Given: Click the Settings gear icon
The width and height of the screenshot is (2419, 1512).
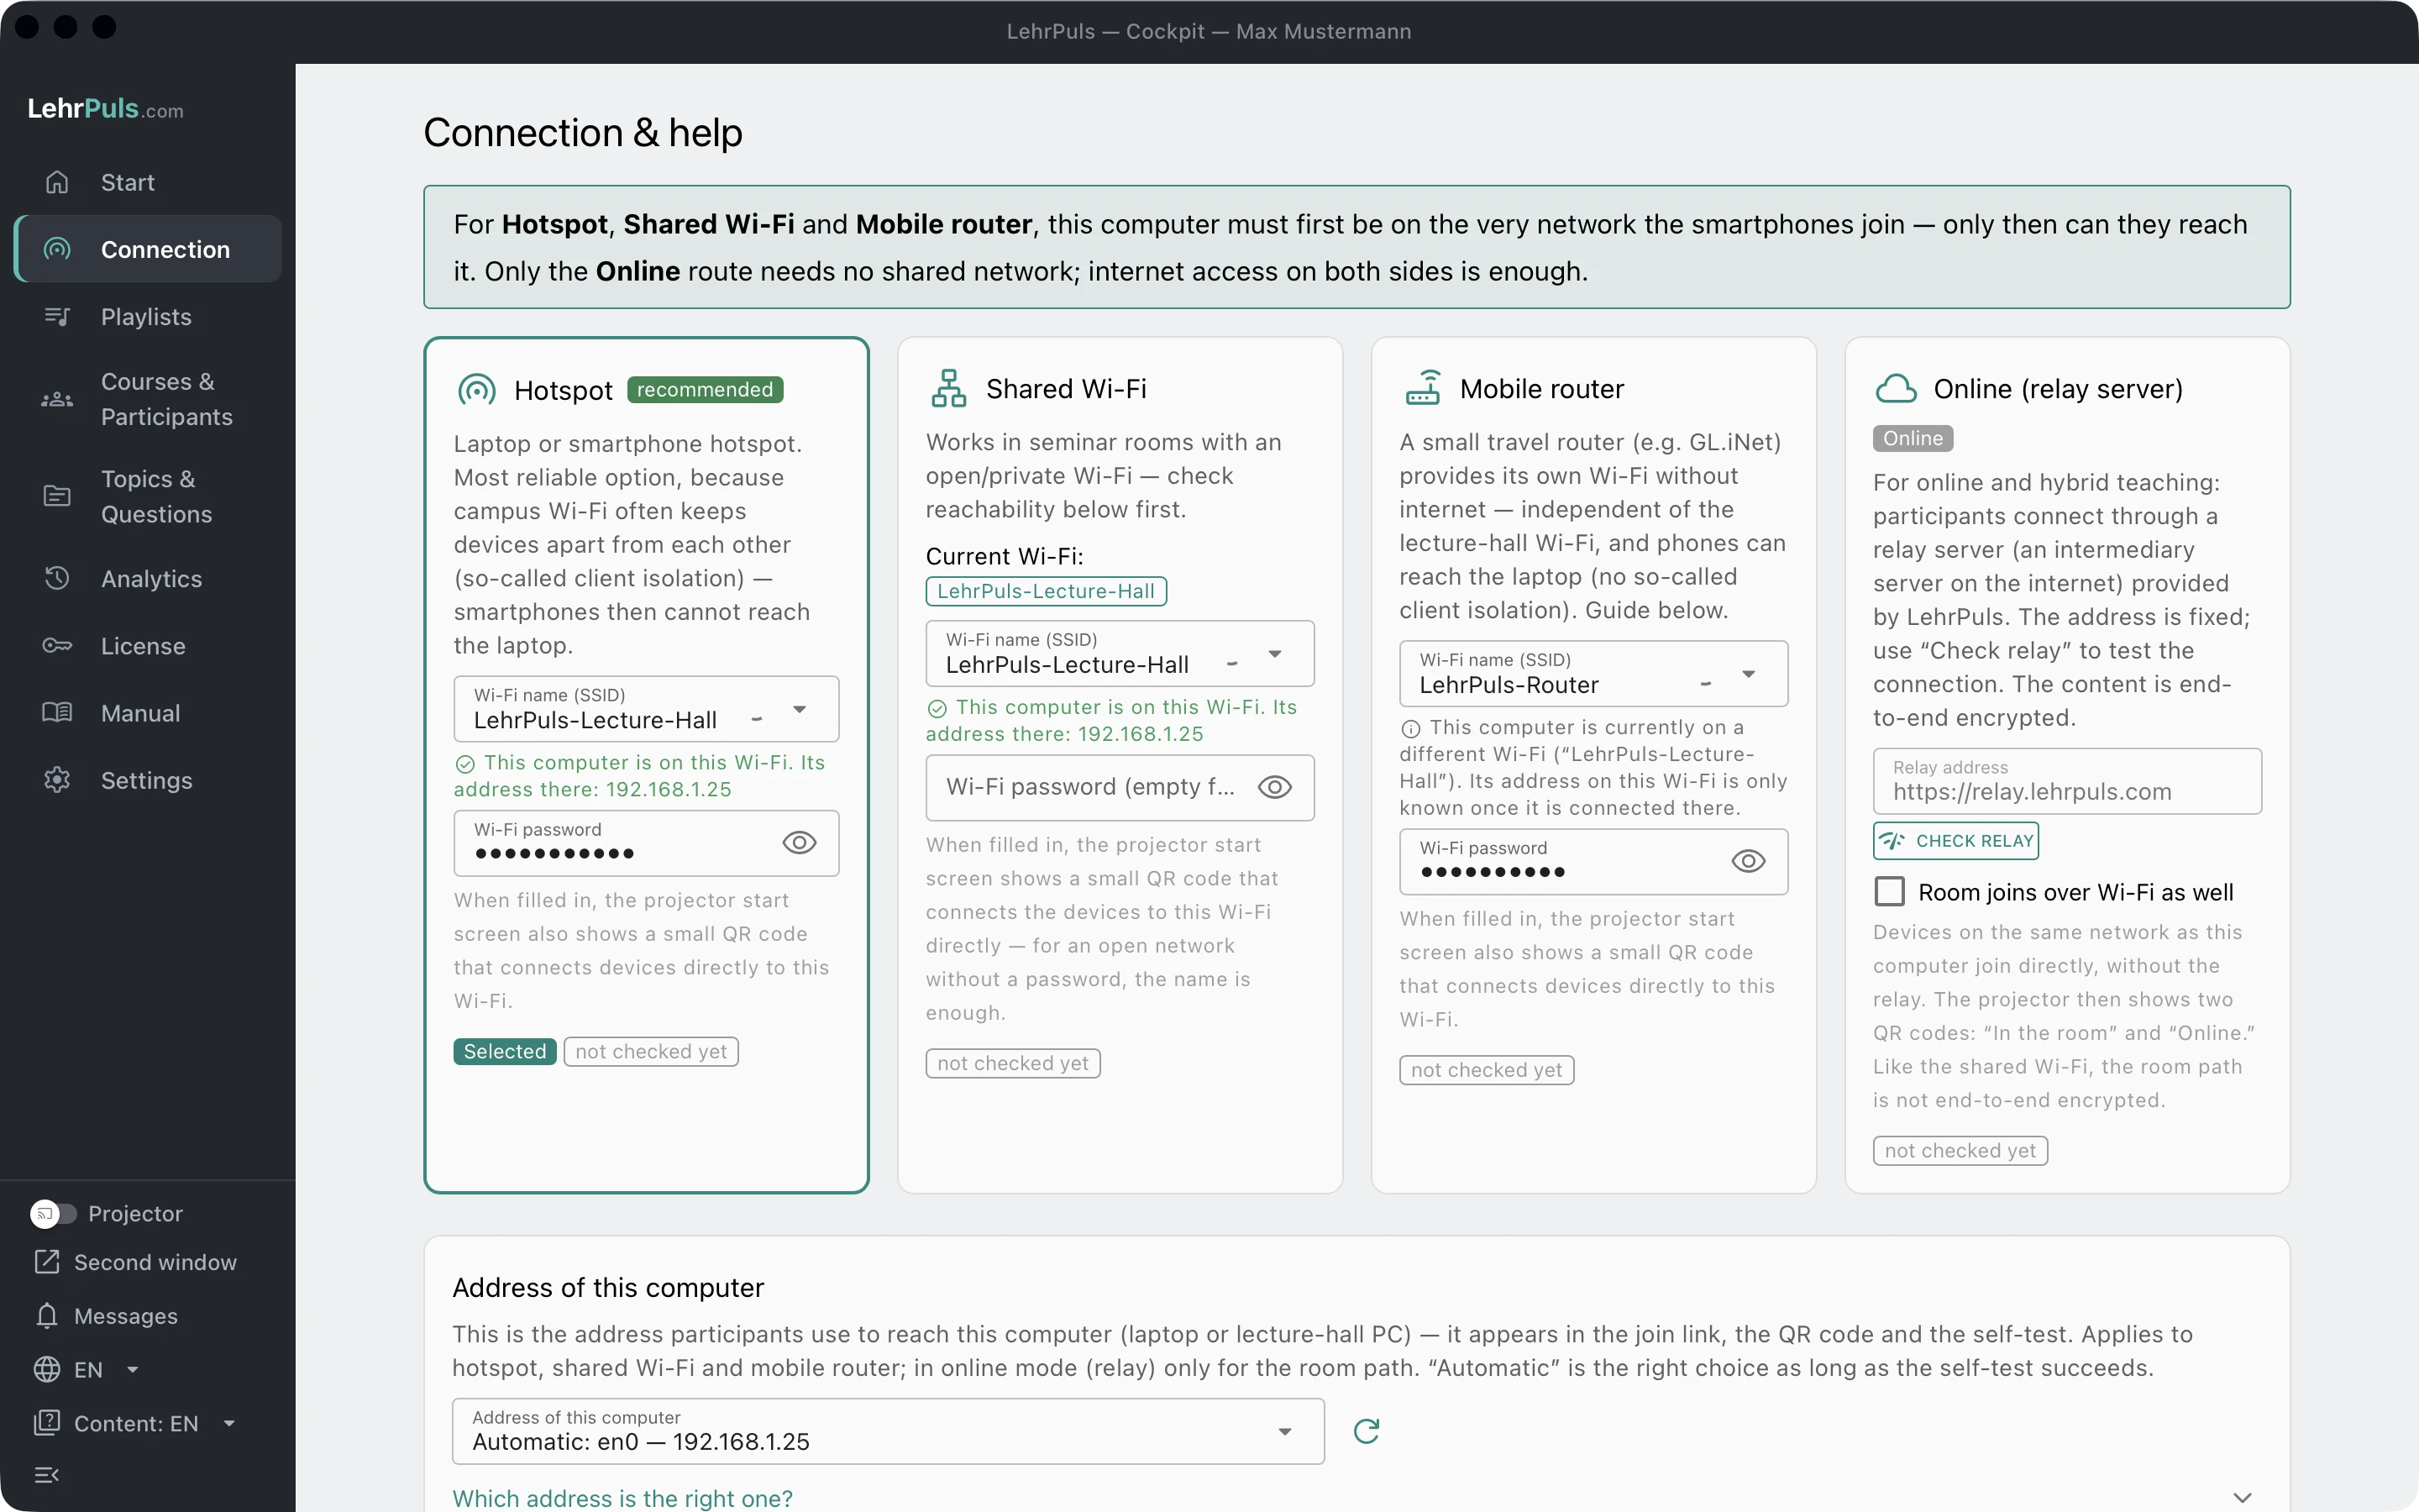Looking at the screenshot, I should click(x=57, y=780).
